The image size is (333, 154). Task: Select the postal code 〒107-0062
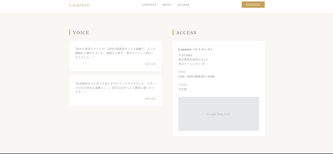point(185,55)
